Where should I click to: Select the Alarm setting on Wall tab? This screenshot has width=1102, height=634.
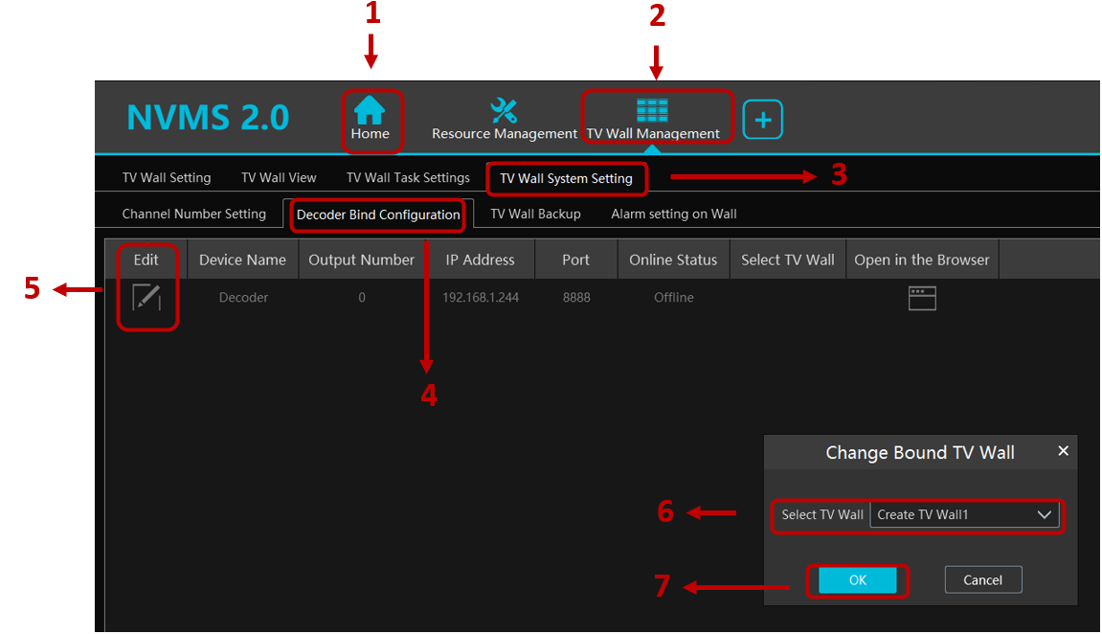(x=673, y=214)
